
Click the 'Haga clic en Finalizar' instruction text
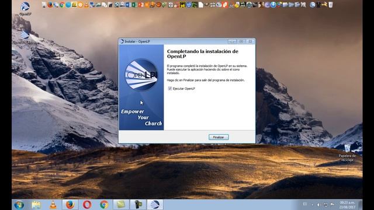click(x=206, y=80)
